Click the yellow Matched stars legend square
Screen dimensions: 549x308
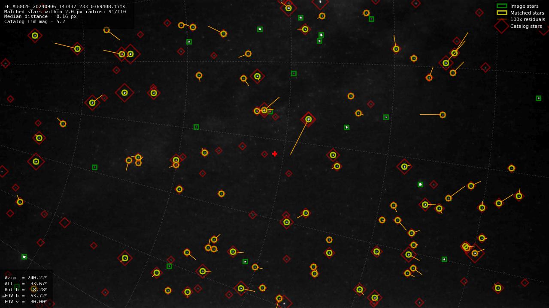(x=502, y=13)
